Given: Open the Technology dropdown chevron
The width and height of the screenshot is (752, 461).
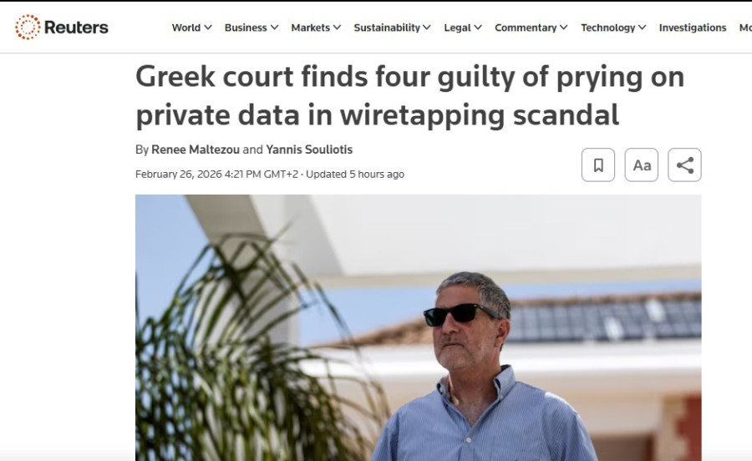Looking at the screenshot, I should pos(643,28).
